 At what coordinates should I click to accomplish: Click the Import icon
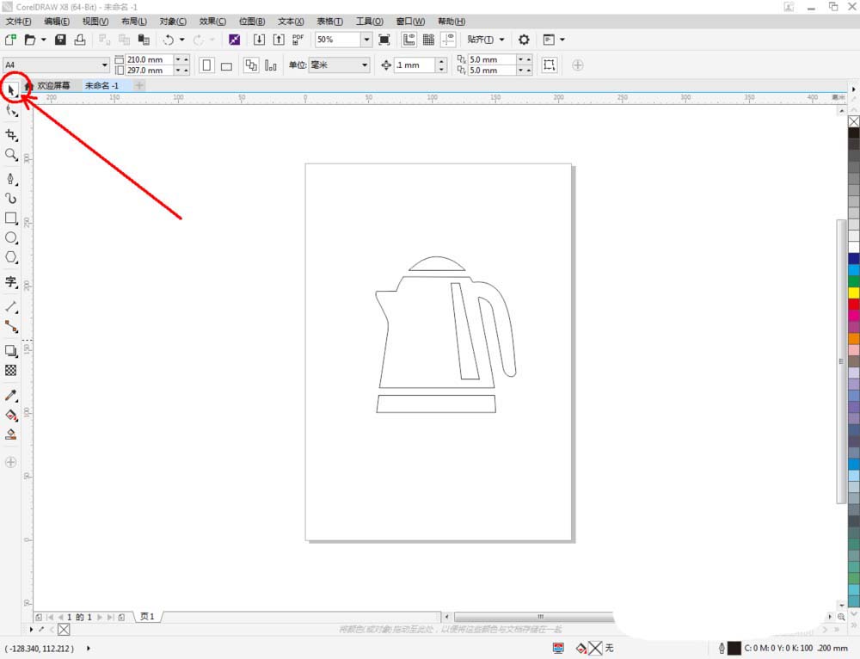point(259,40)
